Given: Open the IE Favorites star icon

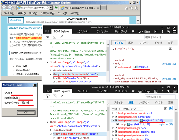Looking at the screenshot, I should 131,8.
